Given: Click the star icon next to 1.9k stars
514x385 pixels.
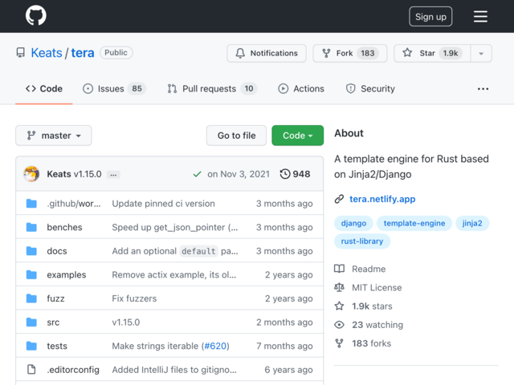Looking at the screenshot, I should [339, 306].
